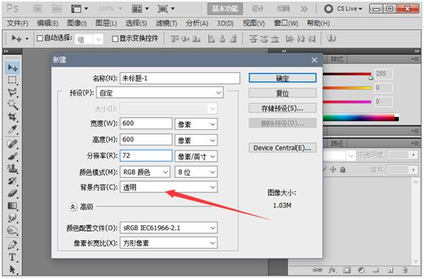Screen dimensions: 424x279
Task: Enable the 显示变换控件 checkbox
Action: click(x=115, y=39)
